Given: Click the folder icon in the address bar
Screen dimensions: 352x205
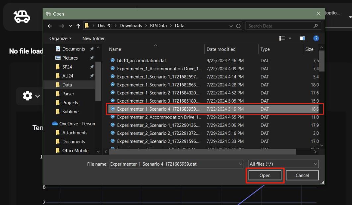Looking at the screenshot, I should pos(87,26).
